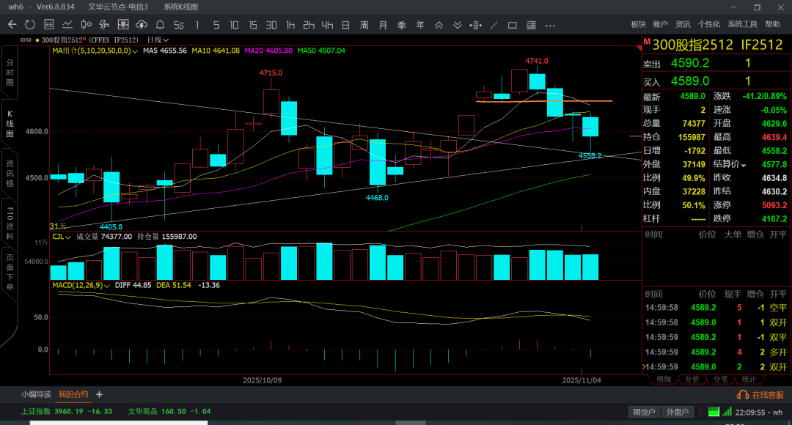Open the F10资料 side tab

pyautogui.click(x=10, y=223)
